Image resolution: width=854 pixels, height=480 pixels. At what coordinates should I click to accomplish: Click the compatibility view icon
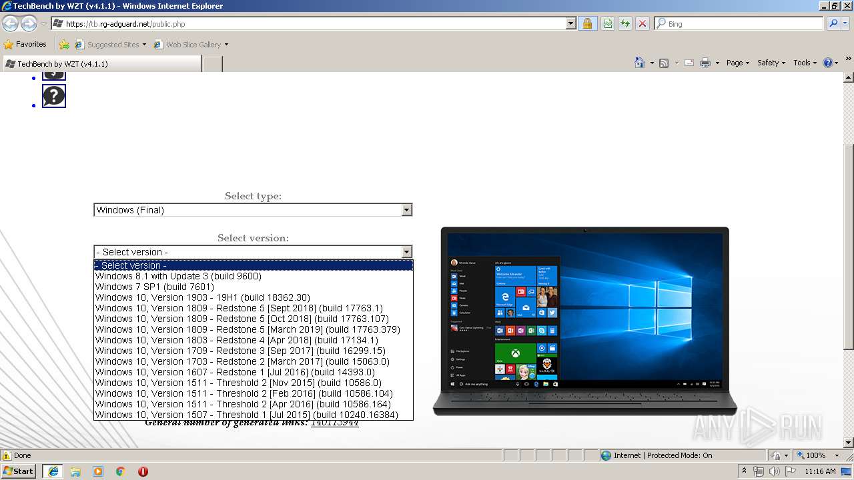coord(608,24)
